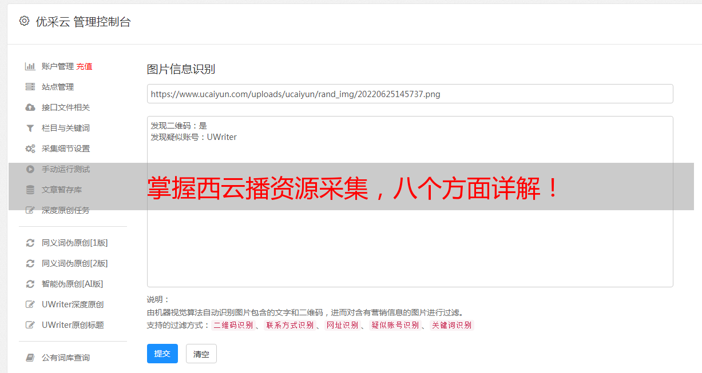
Task: Click the edit icon next to UWriter深度原创
Action: coord(30,304)
